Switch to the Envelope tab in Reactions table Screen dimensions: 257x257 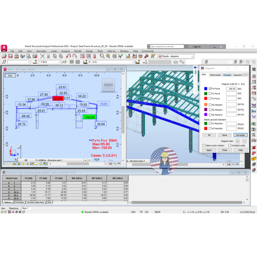pos(19,203)
